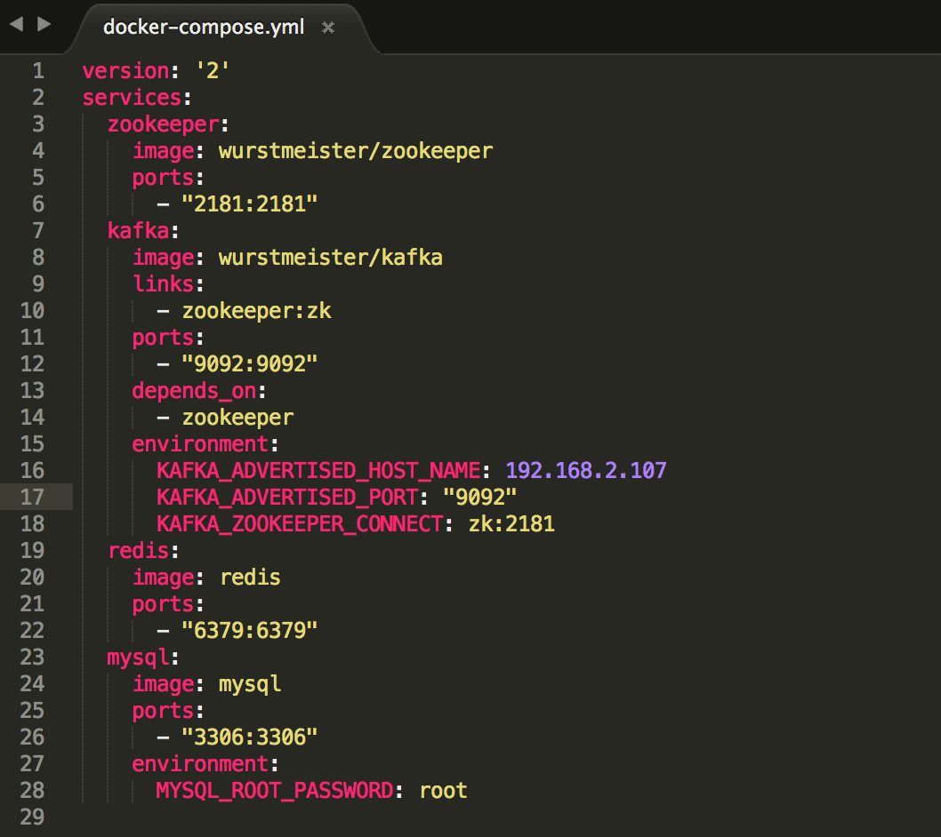Click the empty line 29

480,817
